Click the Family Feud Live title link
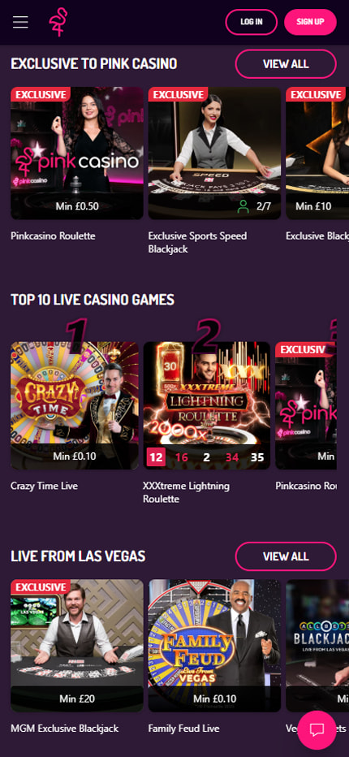The width and height of the screenshot is (349, 757). point(183,728)
